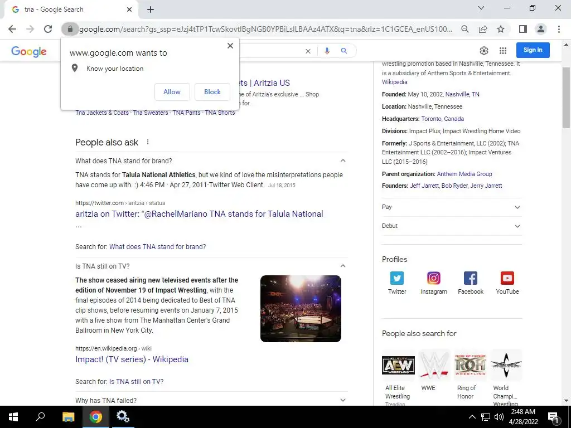
Task: Share this page icon
Action: 483,29
